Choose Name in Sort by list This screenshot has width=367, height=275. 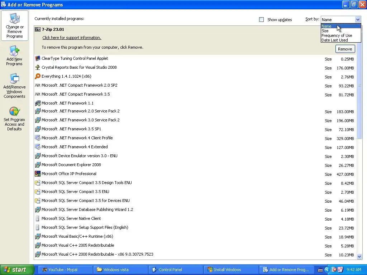tap(340, 26)
